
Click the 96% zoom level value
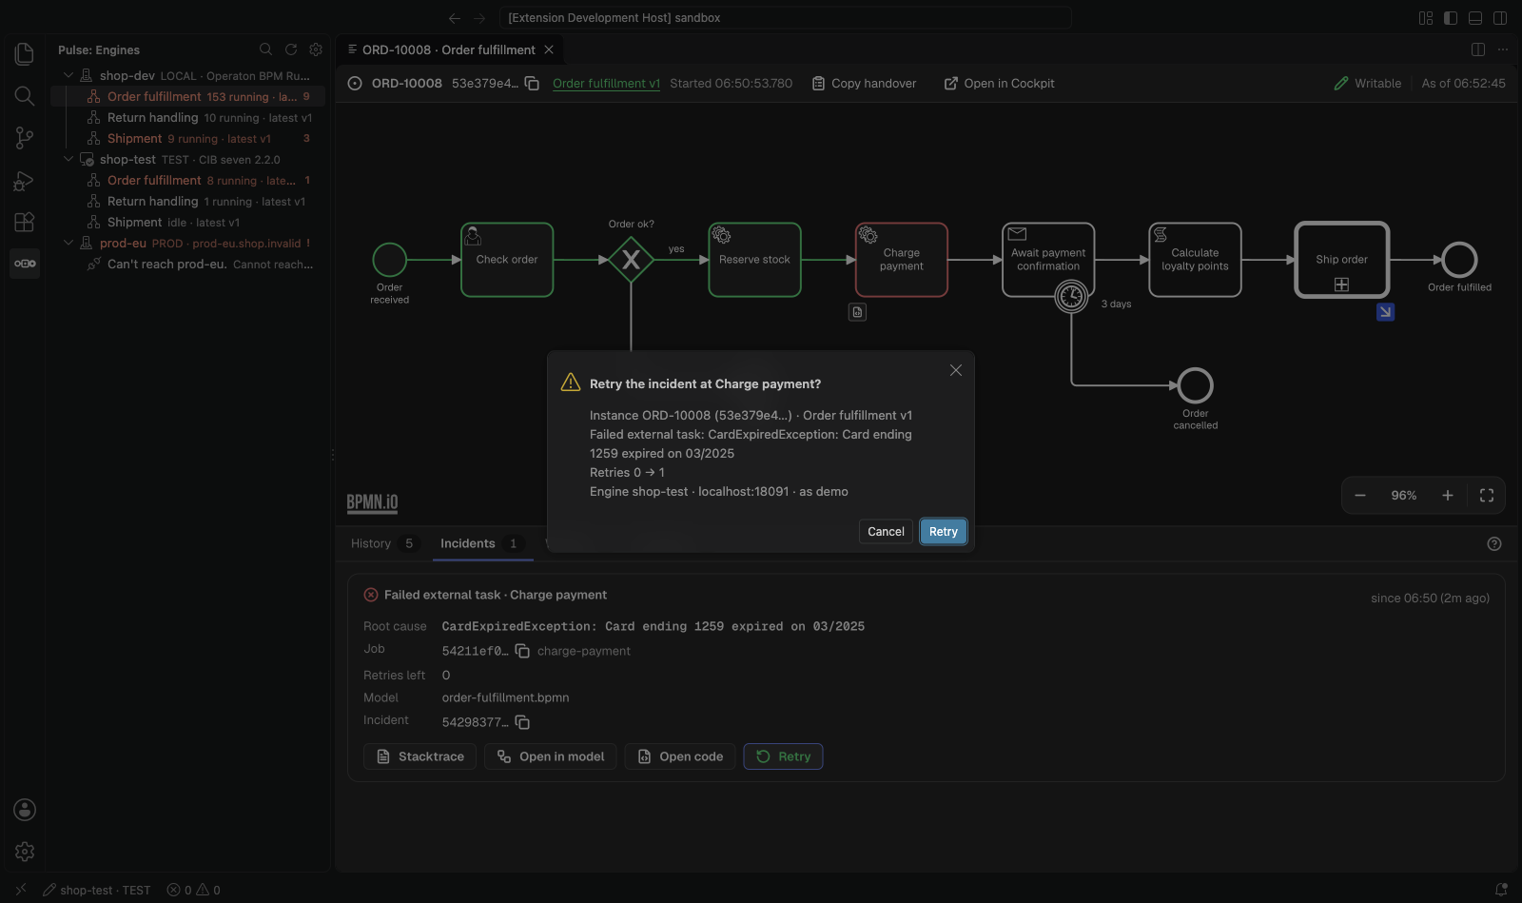click(1404, 496)
